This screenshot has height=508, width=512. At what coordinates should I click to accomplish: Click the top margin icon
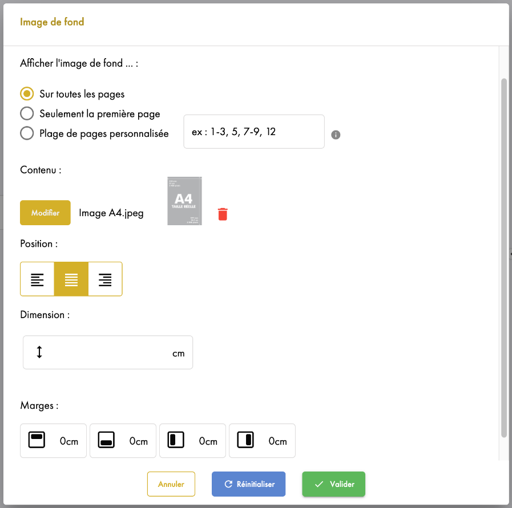pos(37,440)
